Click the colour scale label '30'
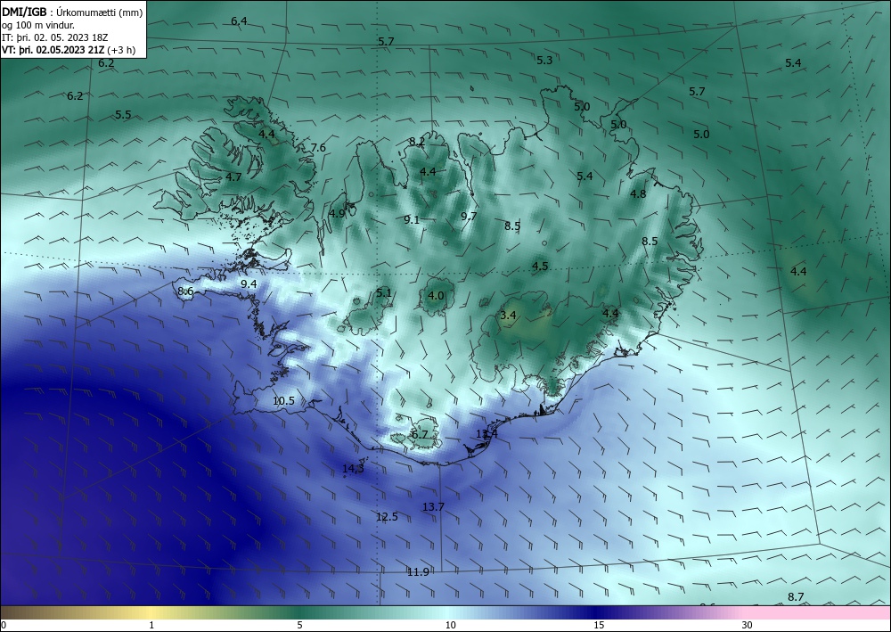Screen dimensions: 891x632 (x=748, y=625)
